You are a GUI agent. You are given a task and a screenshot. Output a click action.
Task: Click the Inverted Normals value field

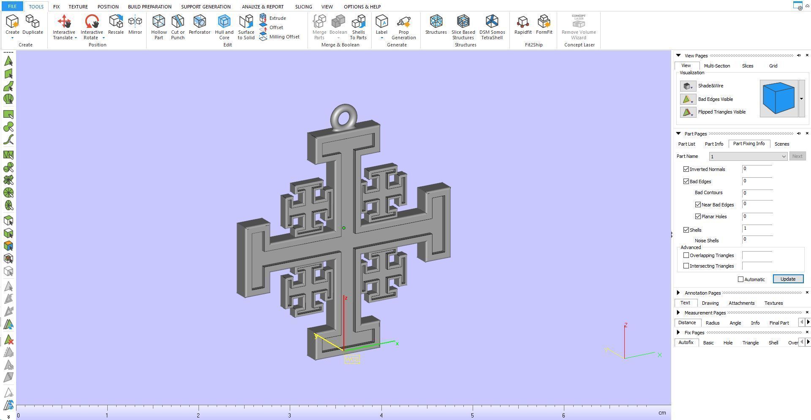pos(757,169)
